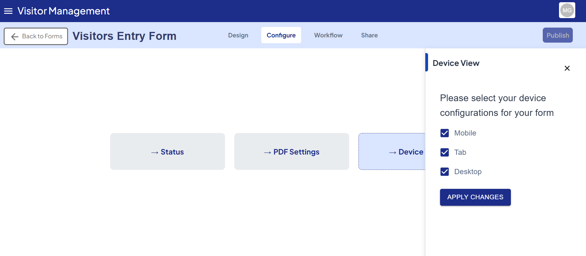Go to the Share tab
Image resolution: width=586 pixels, height=256 pixels.
(369, 35)
